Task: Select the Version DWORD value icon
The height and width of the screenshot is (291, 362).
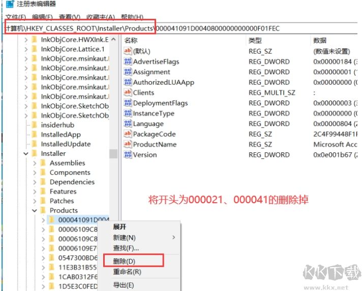Action: pos(128,155)
